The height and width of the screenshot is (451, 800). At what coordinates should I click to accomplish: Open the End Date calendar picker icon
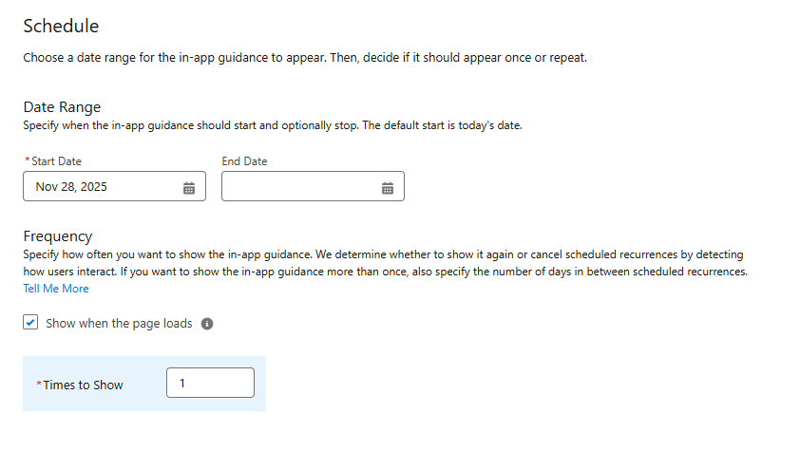pos(387,188)
